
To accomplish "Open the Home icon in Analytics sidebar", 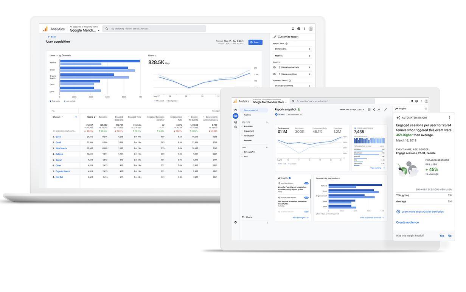I will point(235,110).
